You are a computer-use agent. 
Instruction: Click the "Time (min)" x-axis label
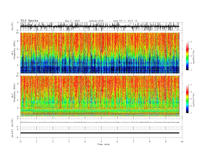click(x=104, y=144)
